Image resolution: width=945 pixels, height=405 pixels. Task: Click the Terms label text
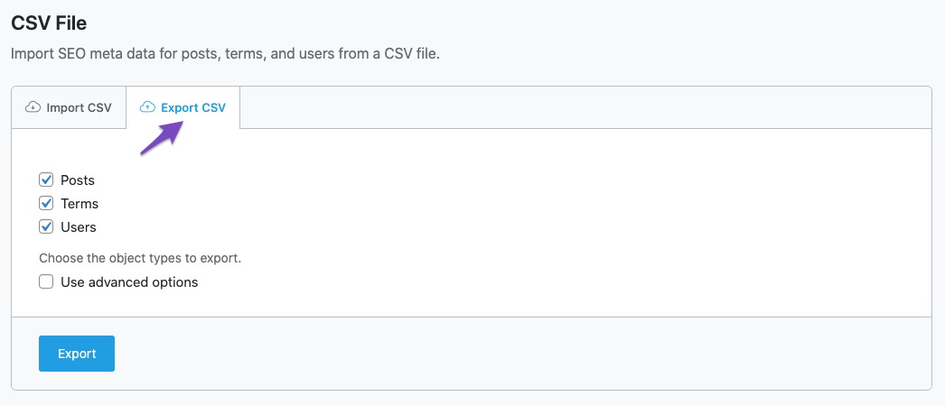[80, 204]
